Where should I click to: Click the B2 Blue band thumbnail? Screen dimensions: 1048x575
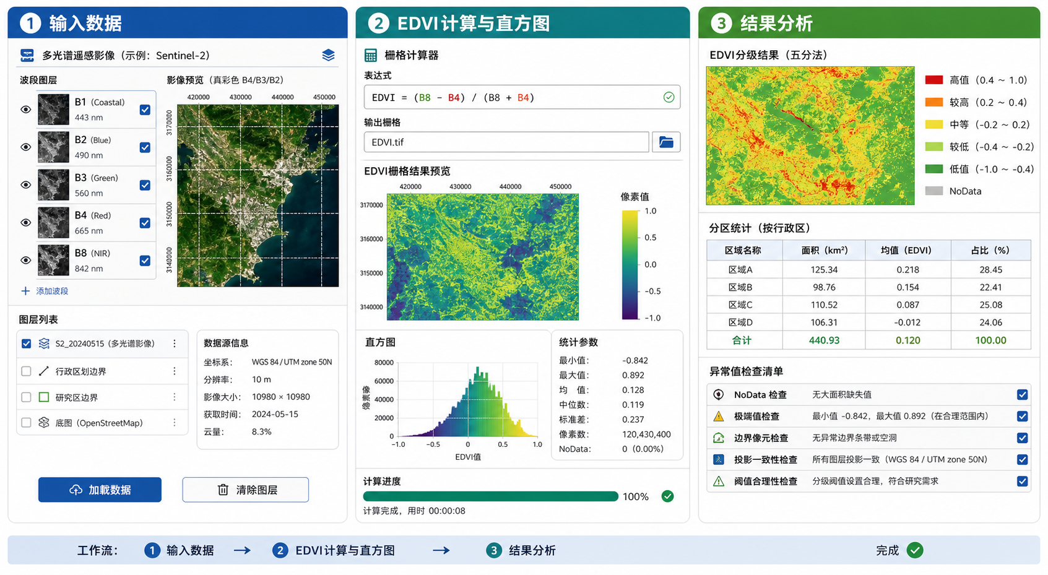click(53, 147)
